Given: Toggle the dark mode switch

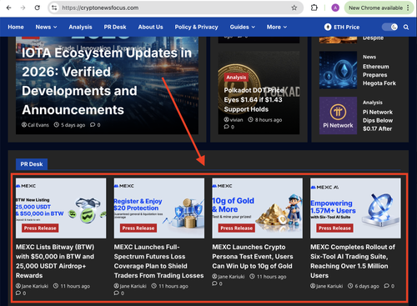Looking at the screenshot, I should pyautogui.click(x=389, y=27).
